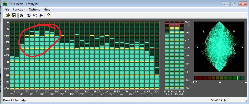
Task: Click the input/output setup icon
Action: click(x=35, y=15)
